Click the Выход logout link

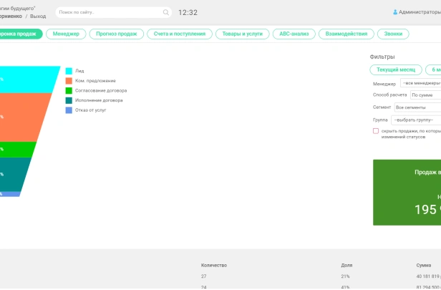pos(39,16)
